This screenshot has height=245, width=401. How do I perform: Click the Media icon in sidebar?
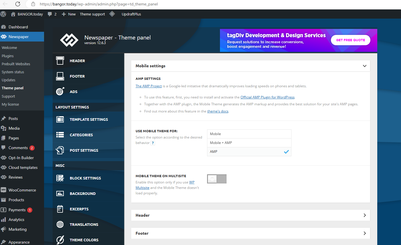tap(3, 128)
